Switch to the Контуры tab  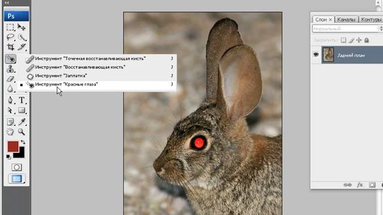point(371,20)
